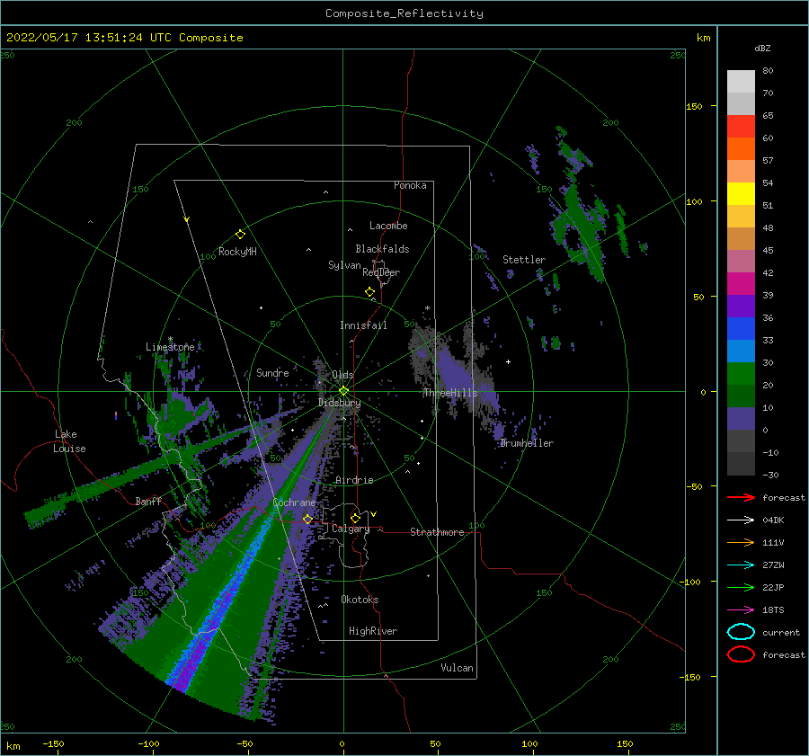Select the bright yellow dBZ swatch
Screen dimensions: 809x756
[741, 194]
